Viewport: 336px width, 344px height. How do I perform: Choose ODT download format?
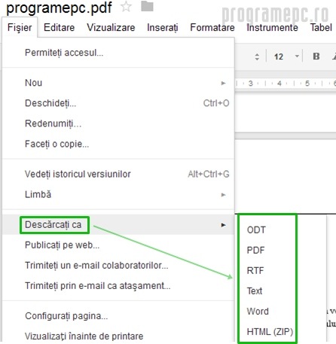click(256, 230)
